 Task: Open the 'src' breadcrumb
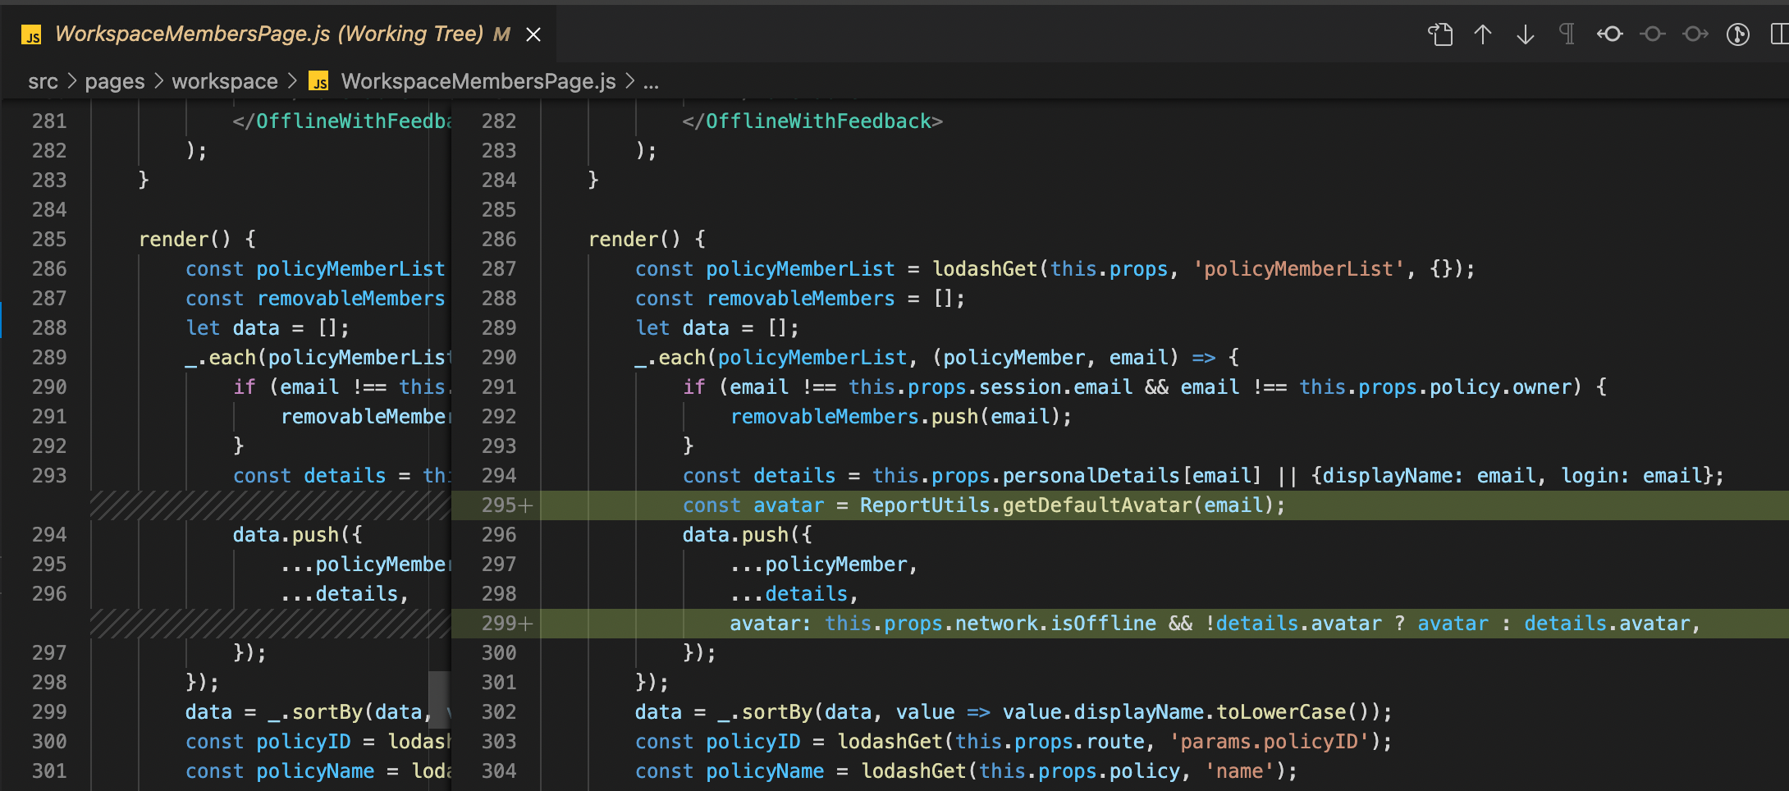[43, 81]
